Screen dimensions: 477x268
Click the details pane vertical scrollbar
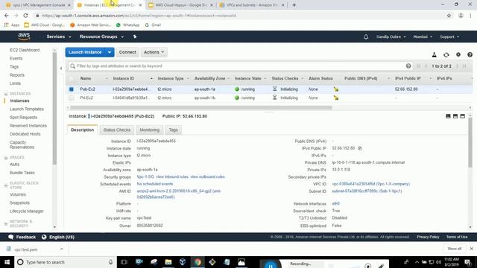[x=470, y=142]
